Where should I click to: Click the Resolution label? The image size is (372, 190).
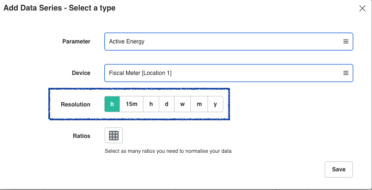pos(76,105)
